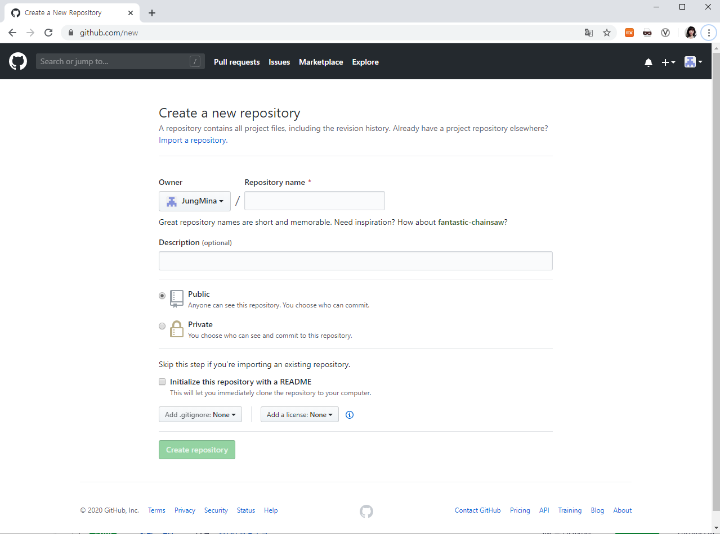The image size is (720, 534).
Task: Use the fantastic-chainsaw name suggestion
Action: click(x=471, y=222)
